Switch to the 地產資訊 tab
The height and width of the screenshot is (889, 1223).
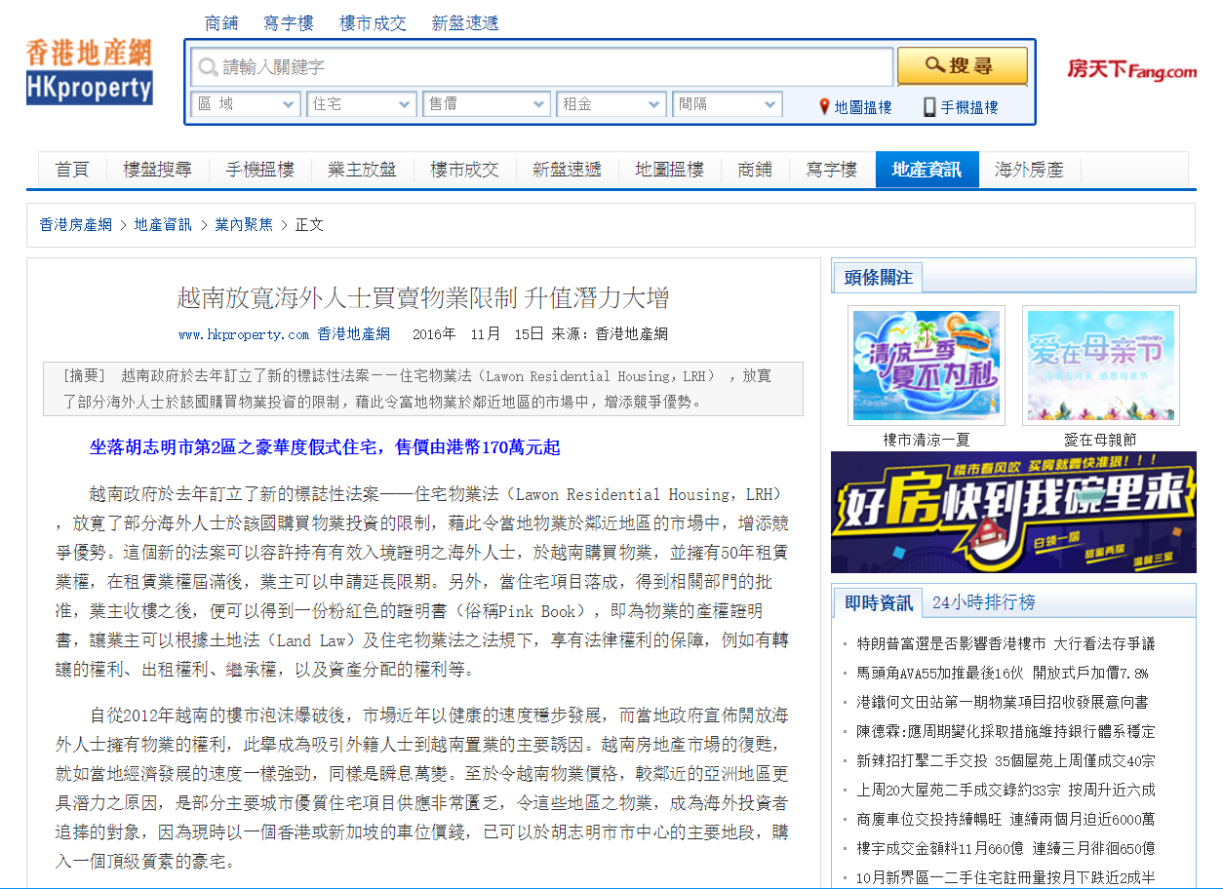click(x=927, y=168)
